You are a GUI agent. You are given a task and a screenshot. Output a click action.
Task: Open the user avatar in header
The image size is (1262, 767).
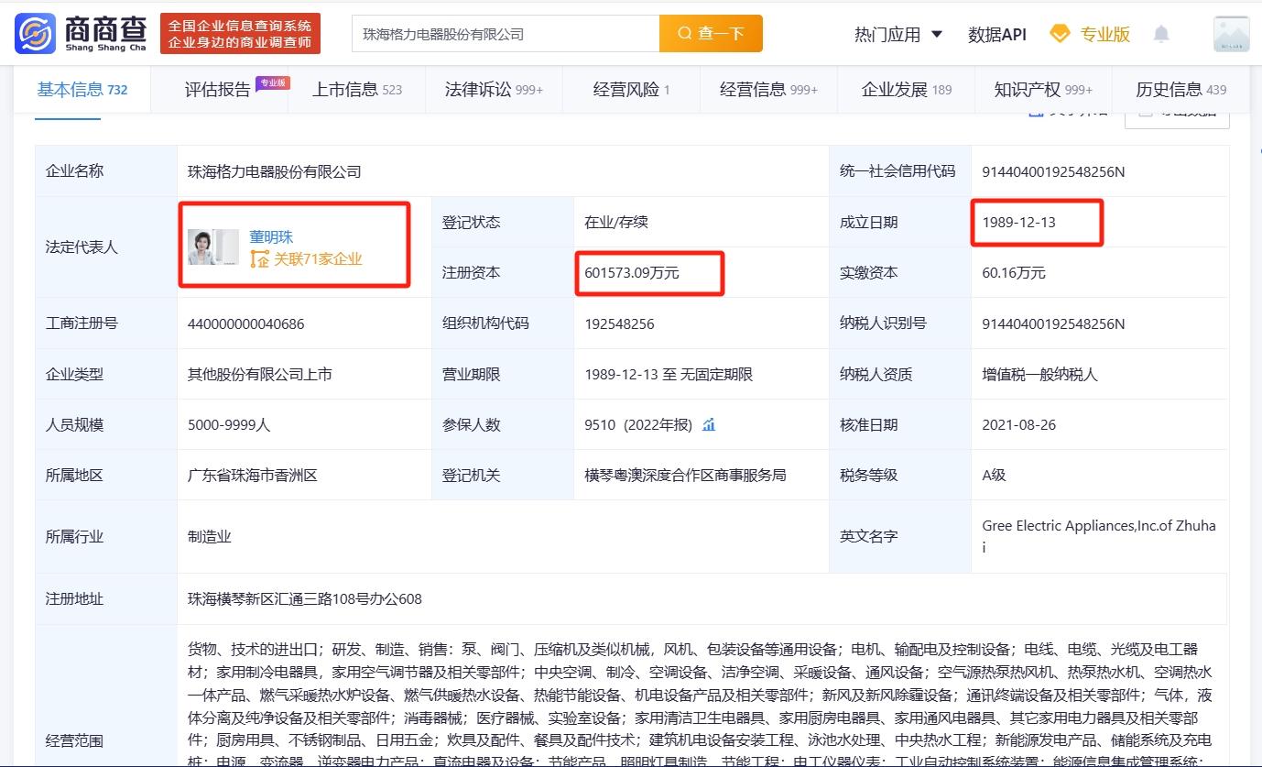[x=1231, y=35]
